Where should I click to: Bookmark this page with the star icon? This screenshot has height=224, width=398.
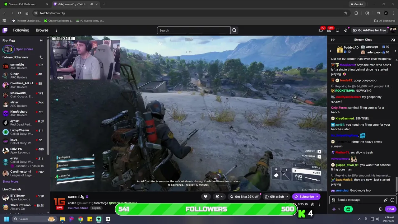345,13
